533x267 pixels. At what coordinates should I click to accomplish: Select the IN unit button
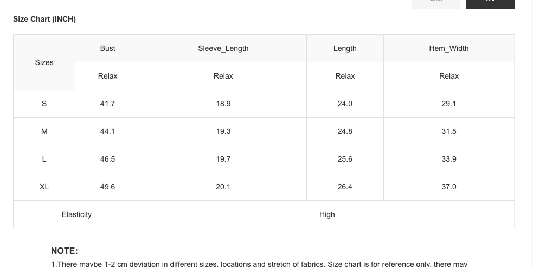(490, 3)
